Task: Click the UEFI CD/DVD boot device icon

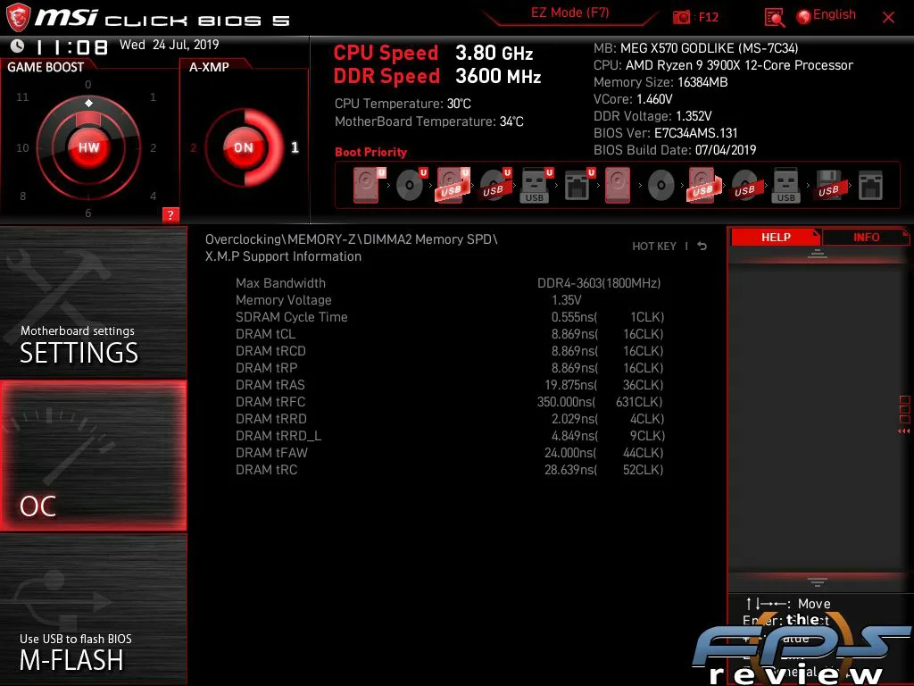Action: pyautogui.click(x=411, y=186)
